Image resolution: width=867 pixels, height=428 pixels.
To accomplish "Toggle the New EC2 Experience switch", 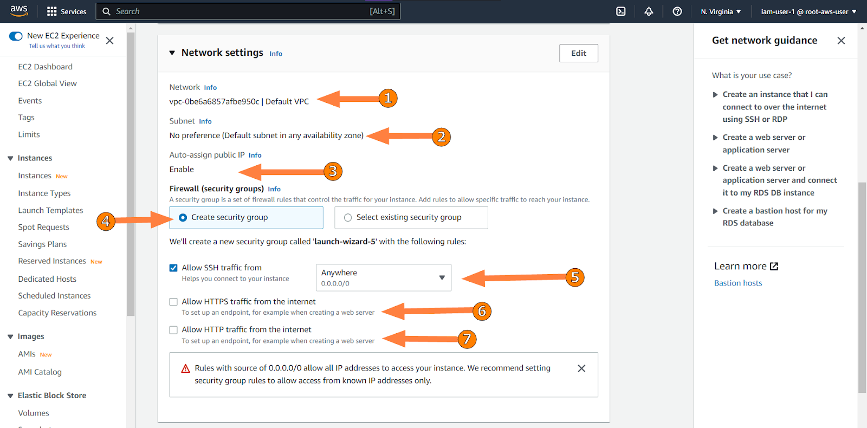I will [x=16, y=36].
